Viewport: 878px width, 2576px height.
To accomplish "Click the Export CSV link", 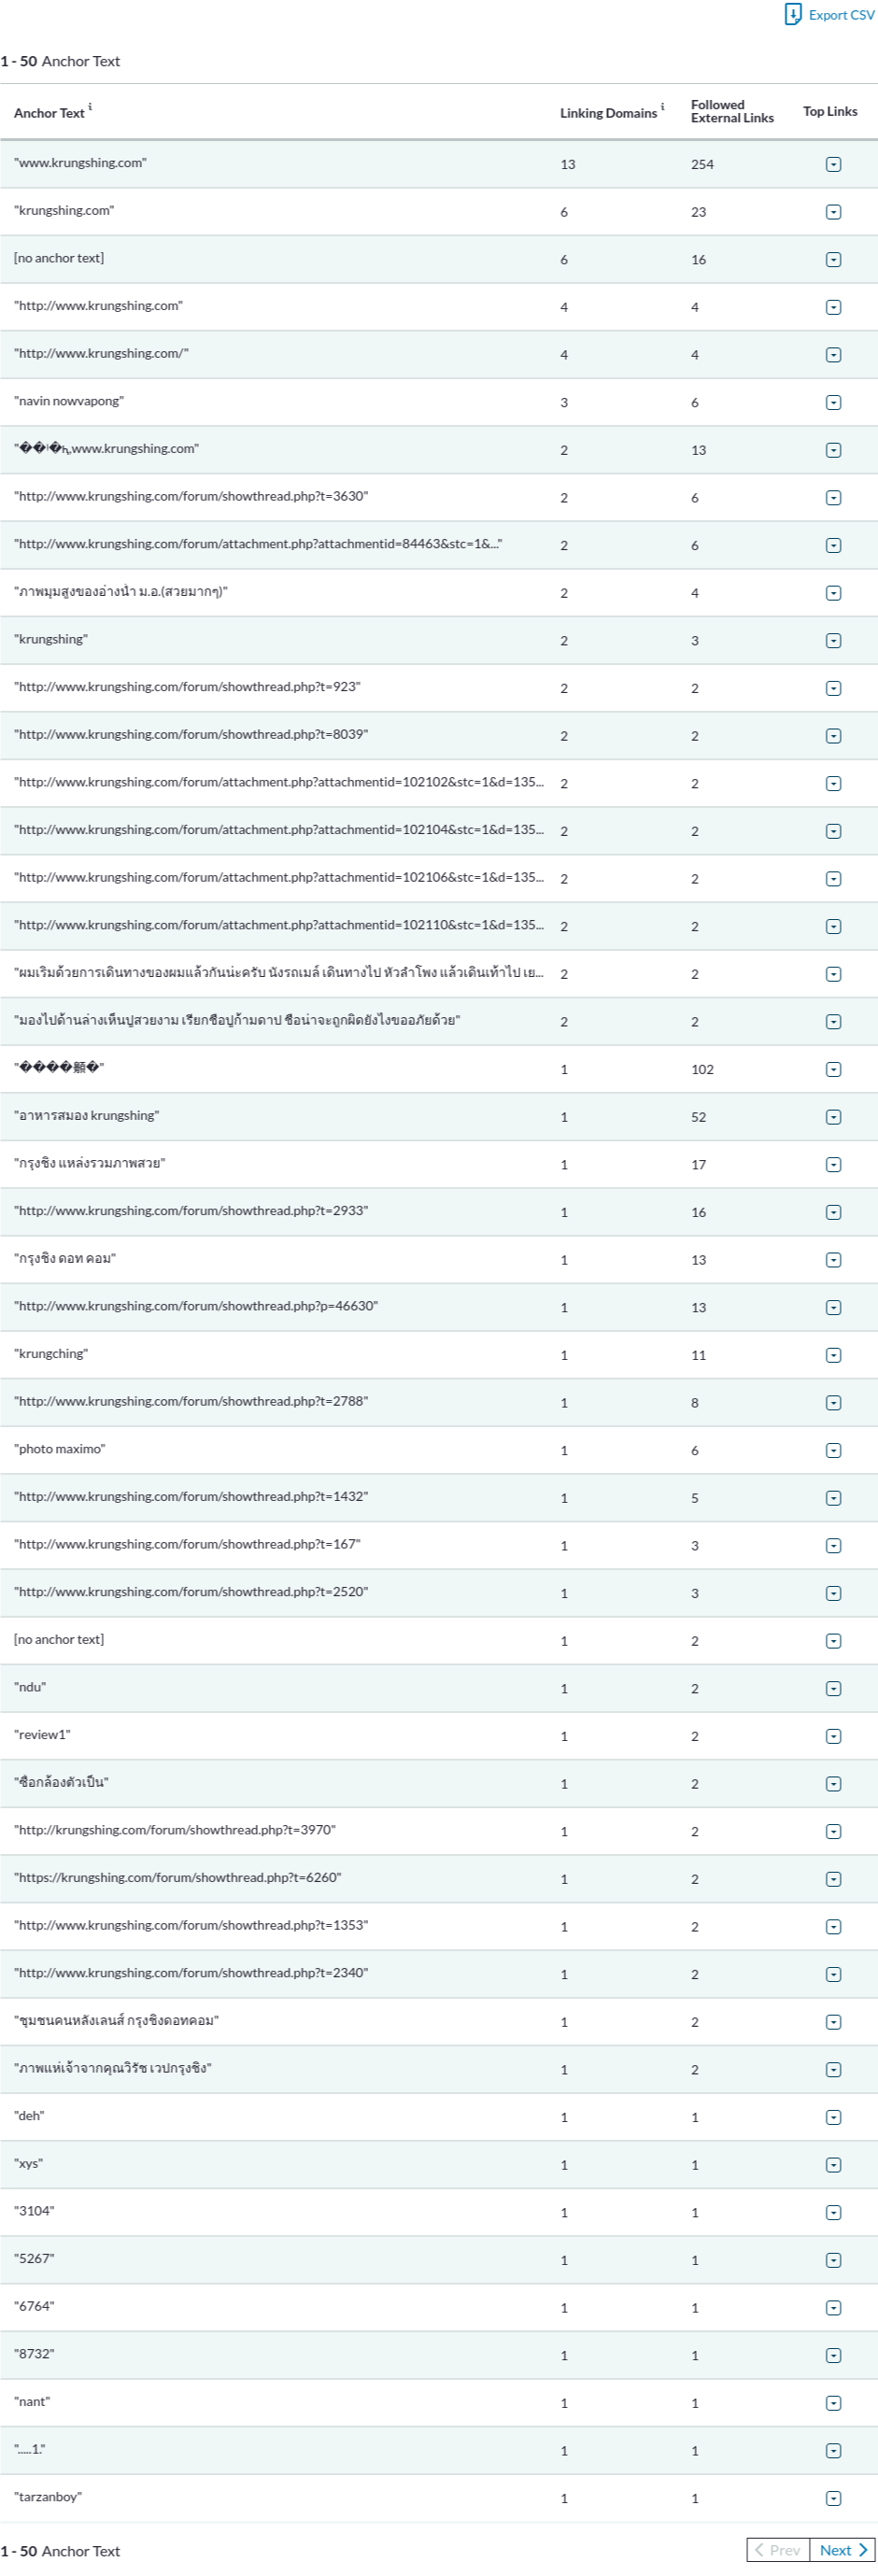I will point(841,15).
